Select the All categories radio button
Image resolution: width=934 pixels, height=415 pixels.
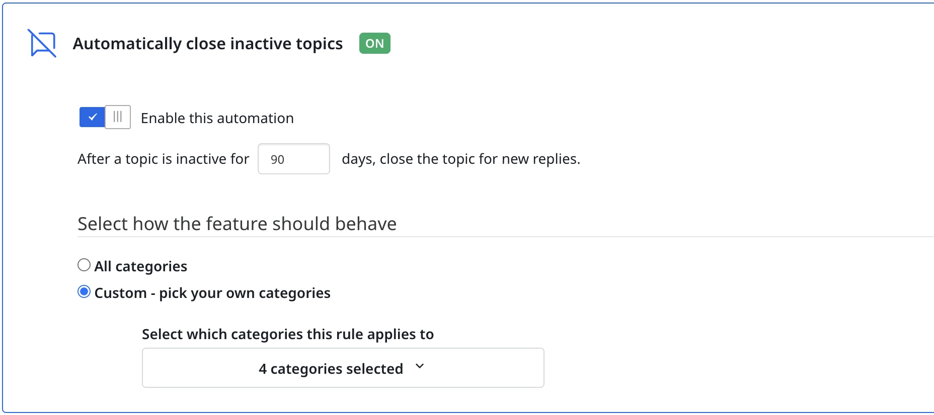pos(84,265)
